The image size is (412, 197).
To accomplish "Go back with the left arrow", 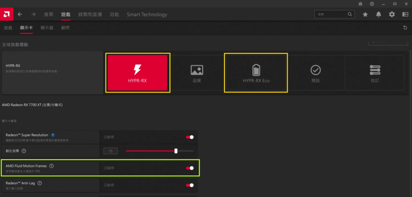I will pos(20,14).
